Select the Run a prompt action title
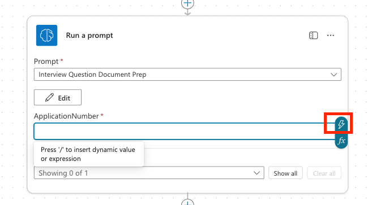The width and height of the screenshot is (376, 205). coord(89,36)
